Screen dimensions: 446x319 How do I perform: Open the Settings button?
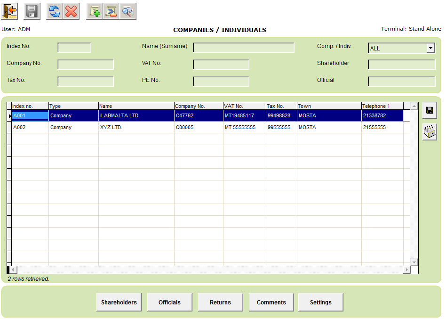(320, 302)
